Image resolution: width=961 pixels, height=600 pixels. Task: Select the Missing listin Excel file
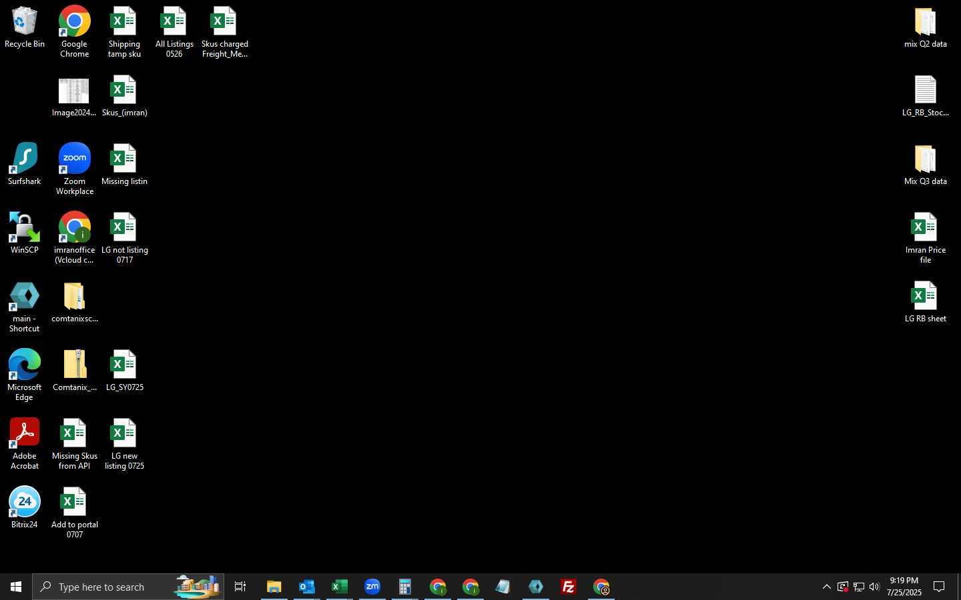(124, 165)
